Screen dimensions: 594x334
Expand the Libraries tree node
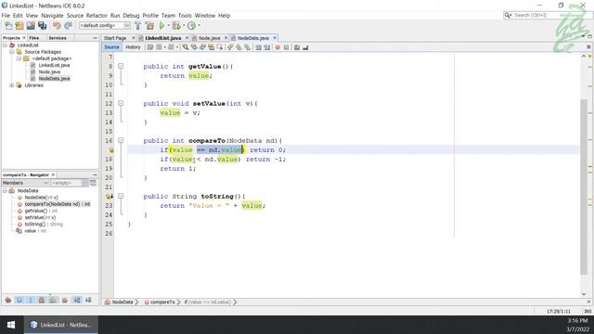click(x=12, y=85)
